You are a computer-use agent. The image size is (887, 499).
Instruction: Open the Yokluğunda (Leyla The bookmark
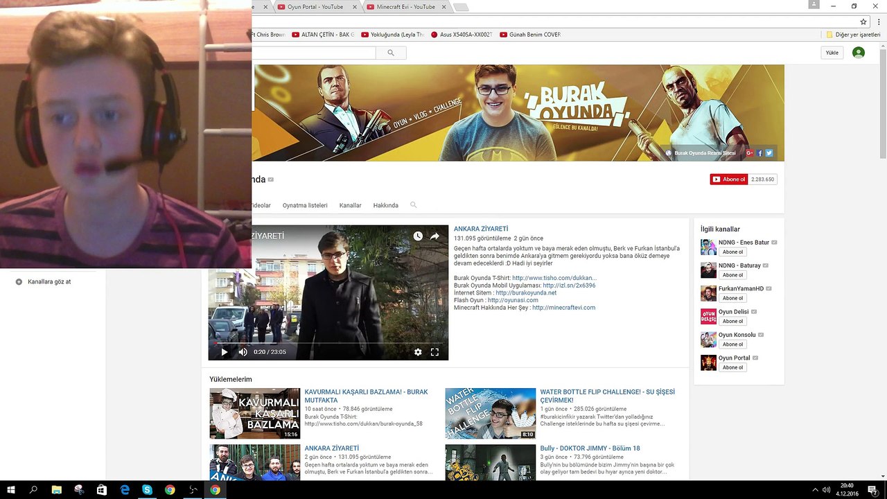point(392,35)
